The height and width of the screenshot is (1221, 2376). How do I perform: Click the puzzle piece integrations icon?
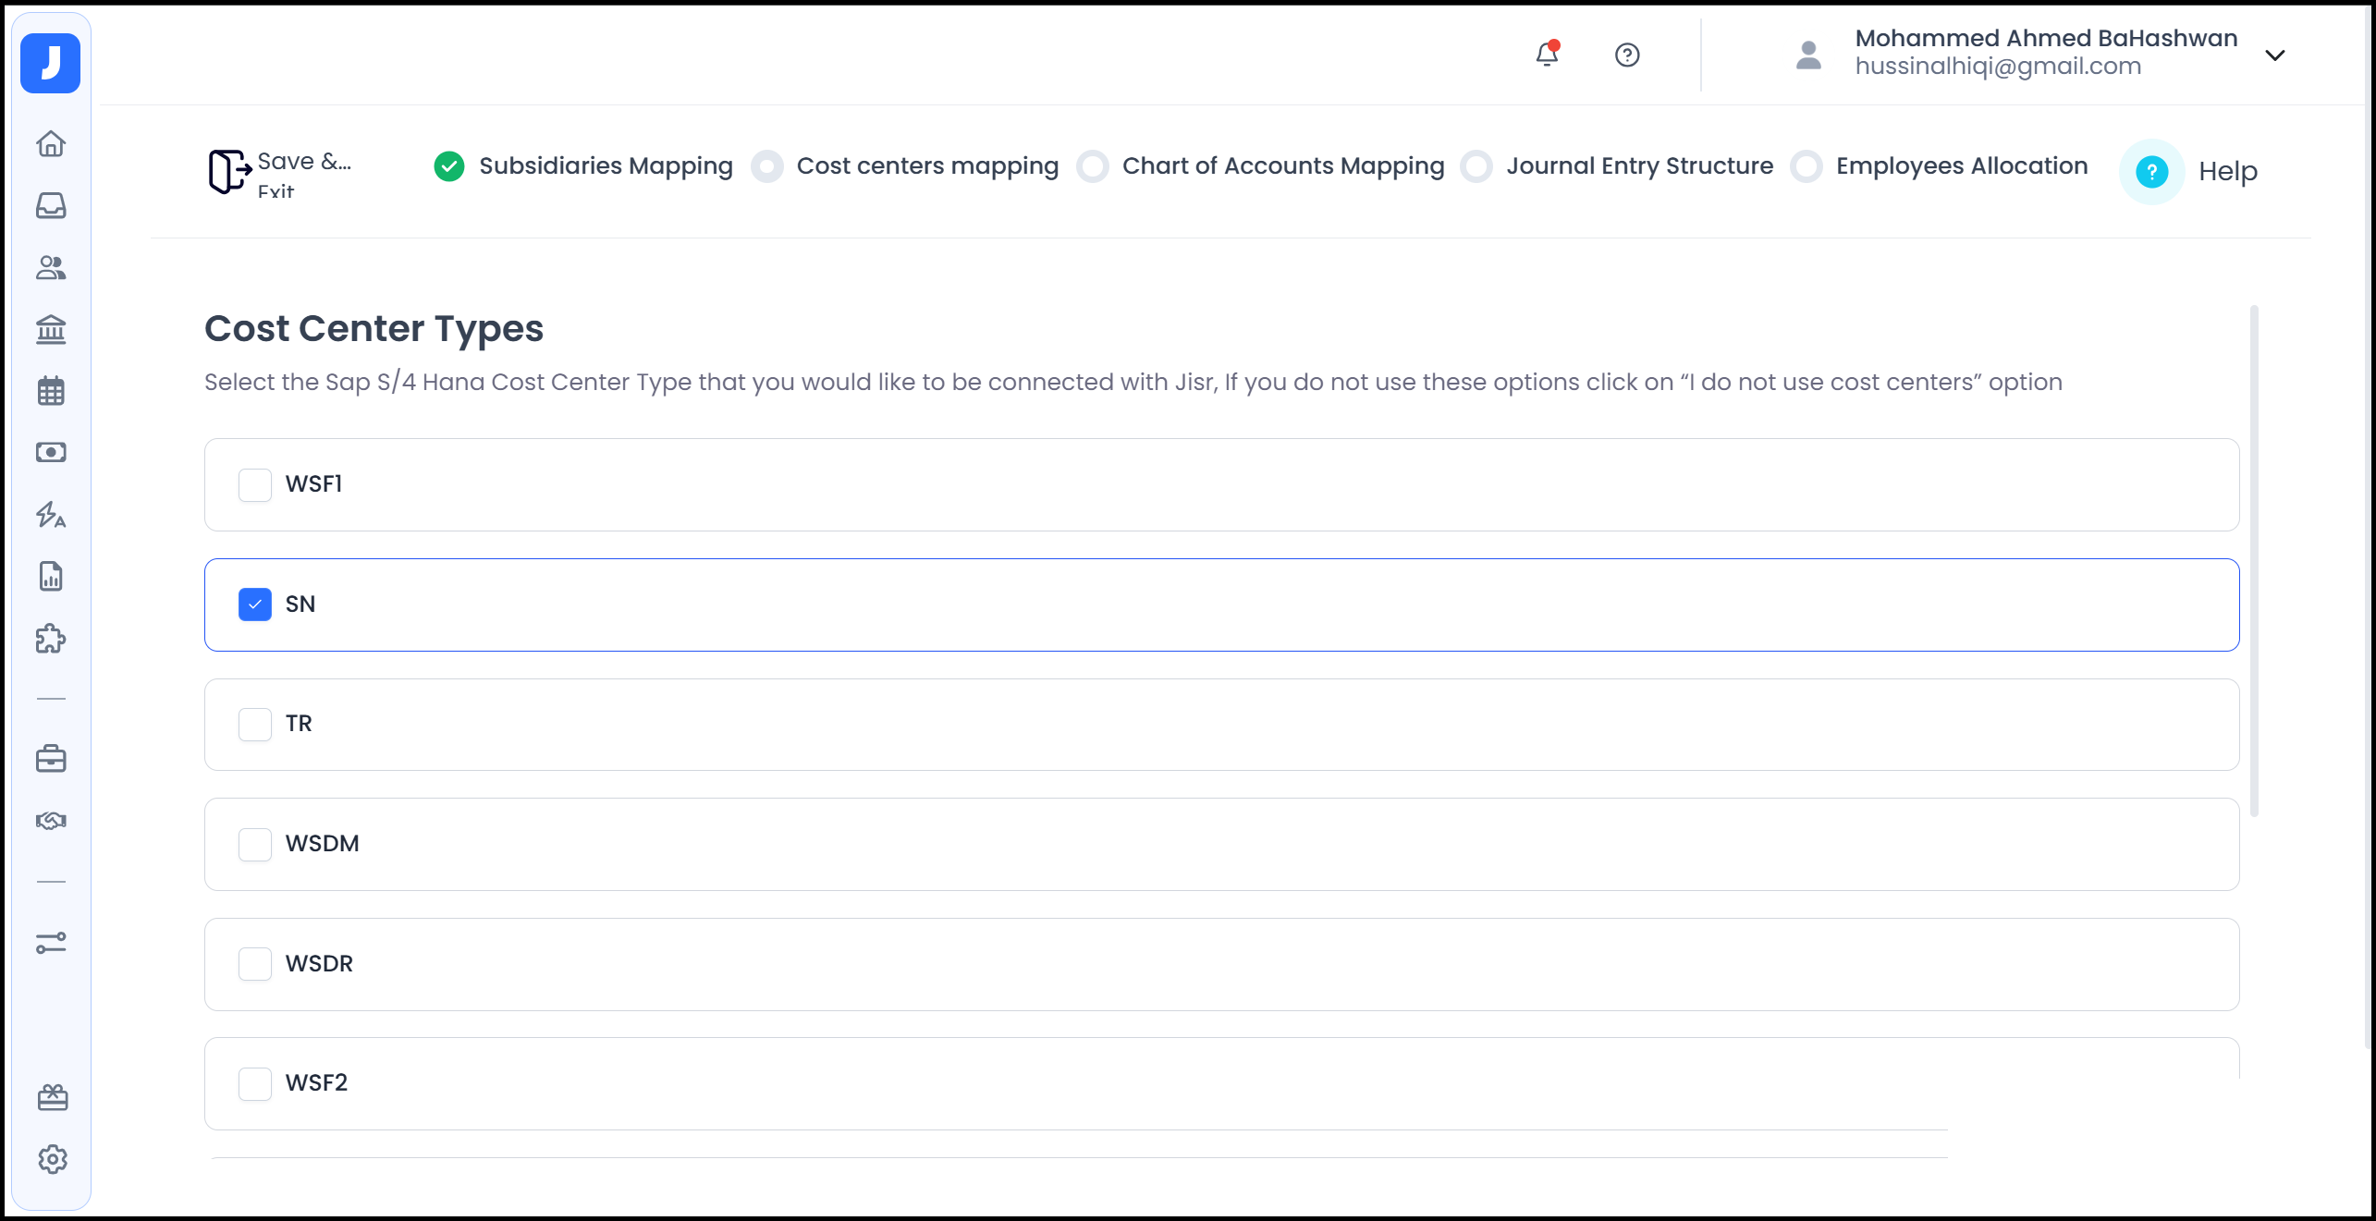(x=51, y=639)
